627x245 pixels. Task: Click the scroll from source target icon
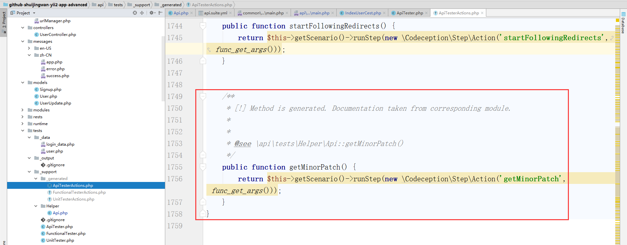pos(135,13)
